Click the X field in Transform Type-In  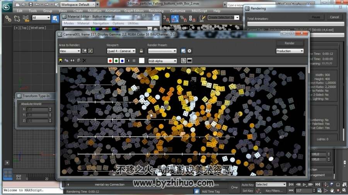click(37, 109)
